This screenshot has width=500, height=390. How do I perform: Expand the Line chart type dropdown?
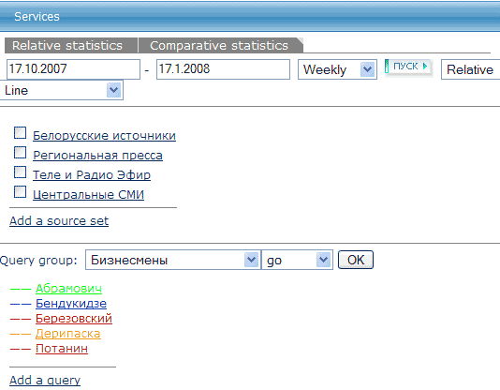pyautogui.click(x=114, y=90)
